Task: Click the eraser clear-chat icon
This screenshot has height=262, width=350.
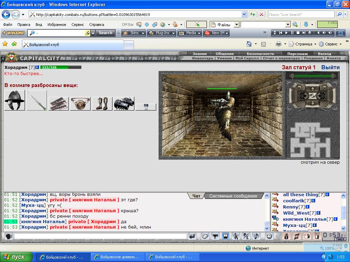Action: pyautogui.click(x=204, y=236)
